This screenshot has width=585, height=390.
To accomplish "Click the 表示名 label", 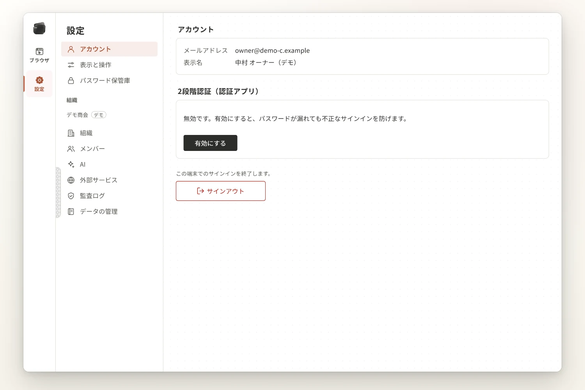I will [193, 62].
